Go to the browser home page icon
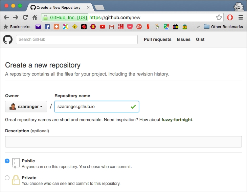247x192 pixels. coord(35,18)
